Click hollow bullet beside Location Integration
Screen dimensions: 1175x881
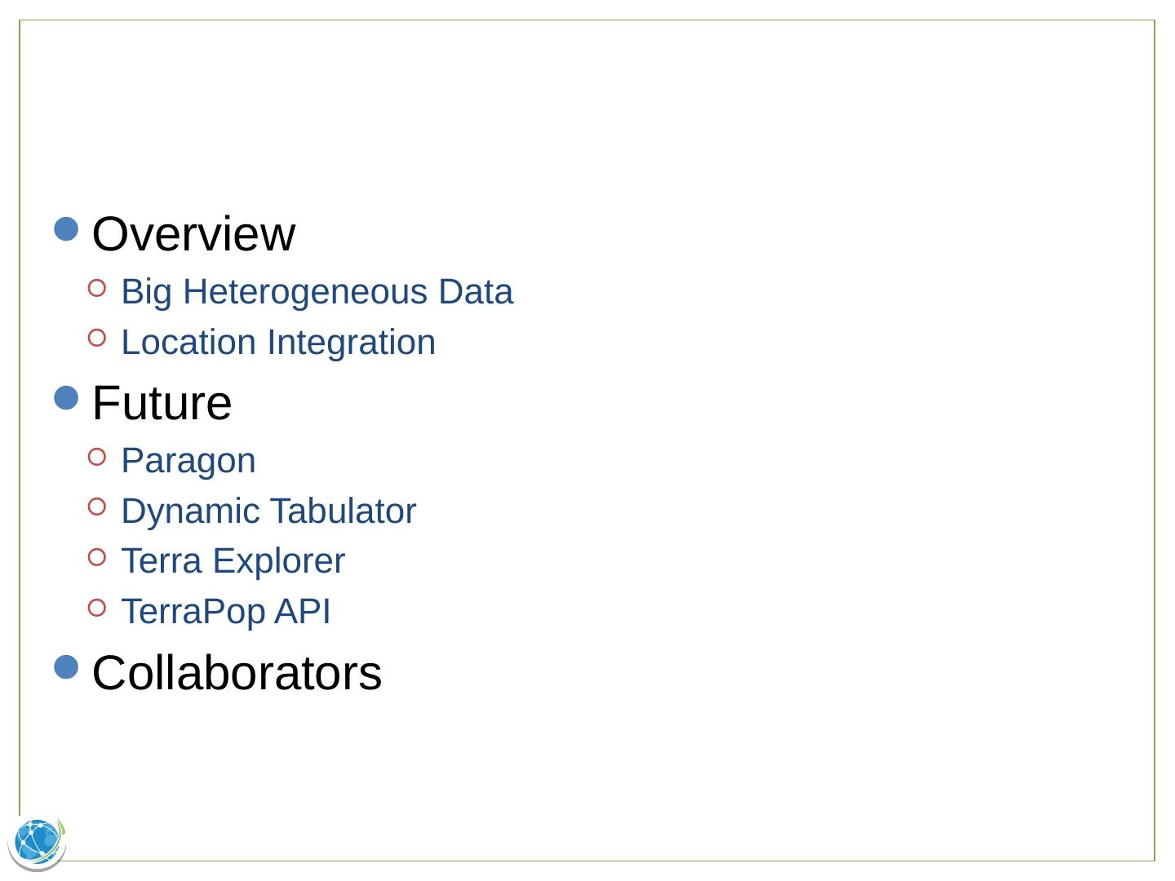point(97,337)
